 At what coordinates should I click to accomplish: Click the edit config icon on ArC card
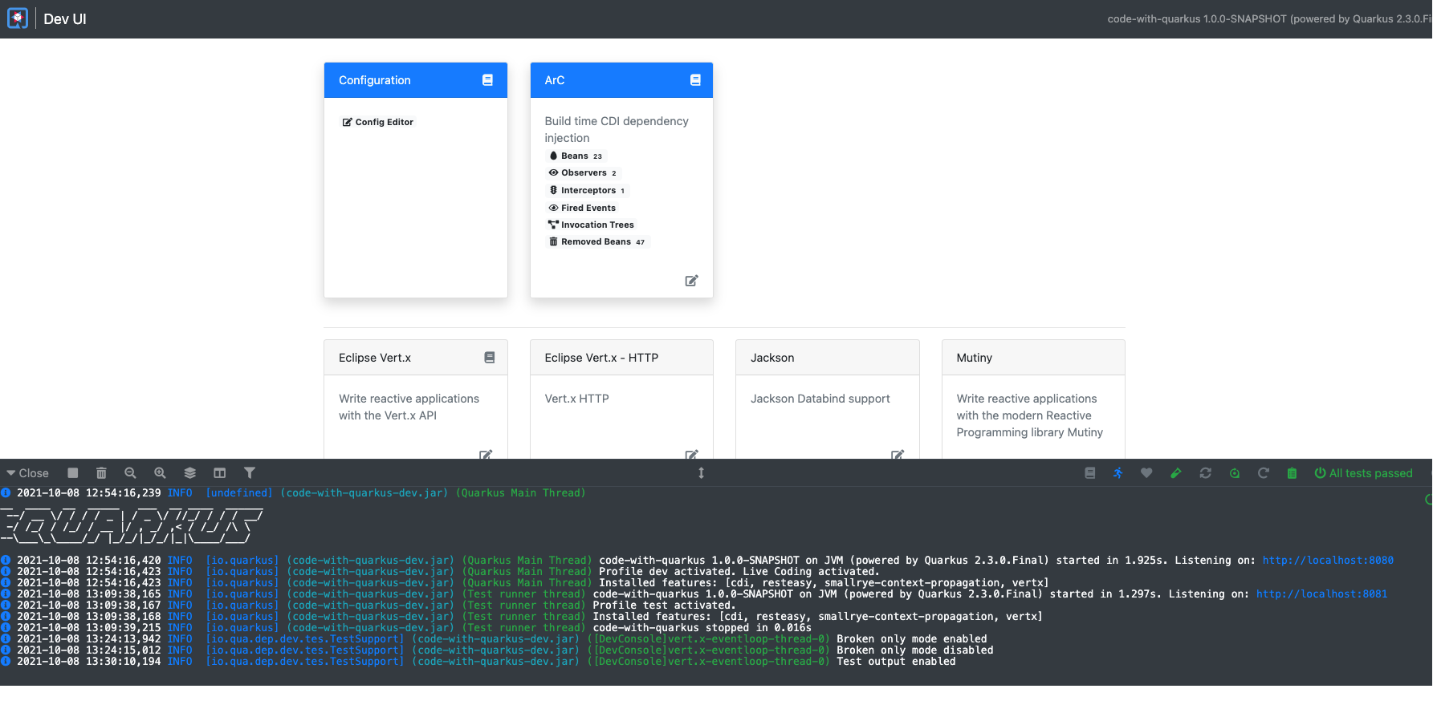(x=691, y=281)
